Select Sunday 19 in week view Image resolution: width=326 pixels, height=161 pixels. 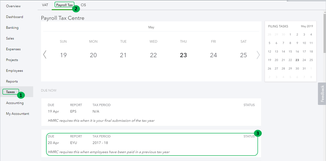click(63, 55)
